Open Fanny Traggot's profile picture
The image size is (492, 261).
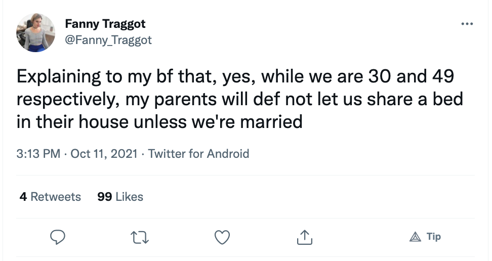[35, 32]
